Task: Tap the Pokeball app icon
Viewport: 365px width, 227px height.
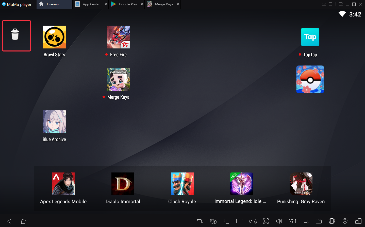Action: click(310, 79)
